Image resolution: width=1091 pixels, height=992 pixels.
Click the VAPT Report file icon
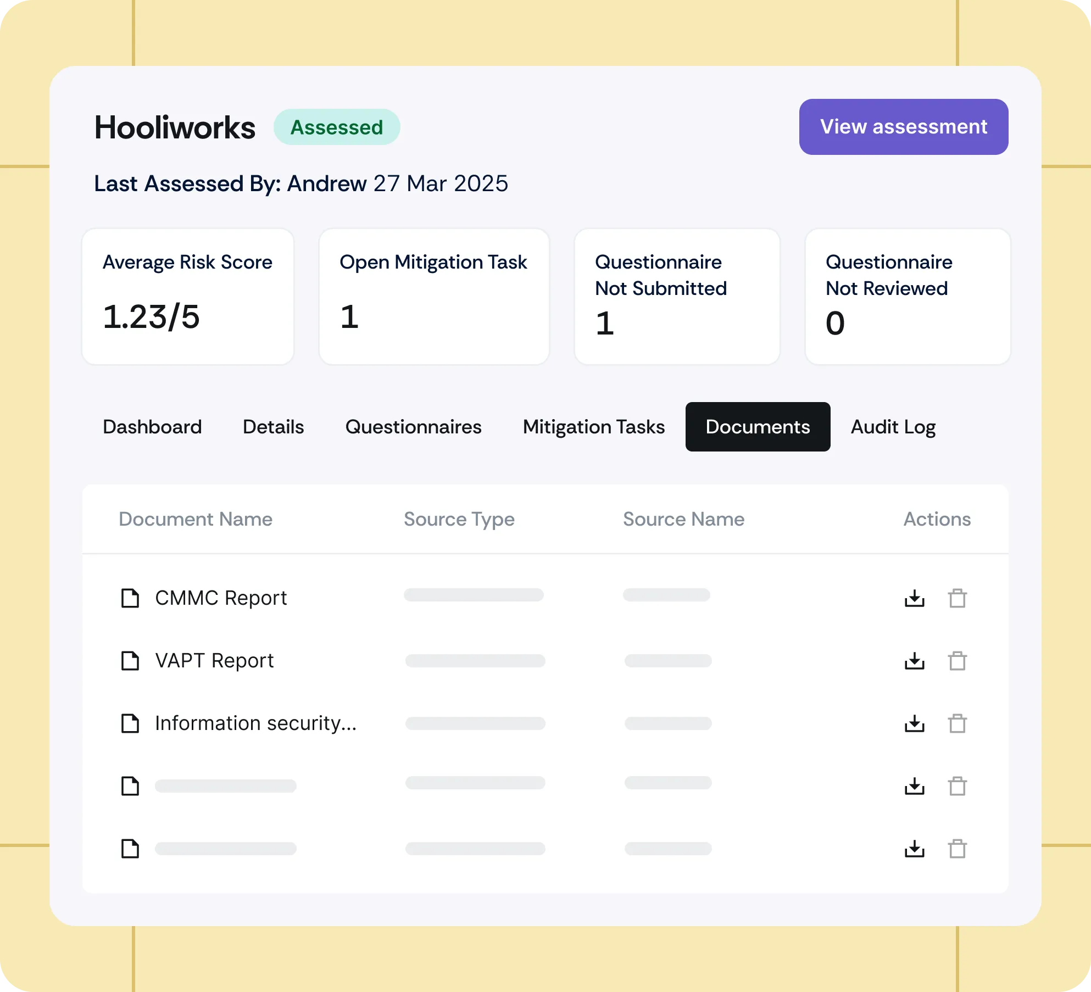(130, 661)
